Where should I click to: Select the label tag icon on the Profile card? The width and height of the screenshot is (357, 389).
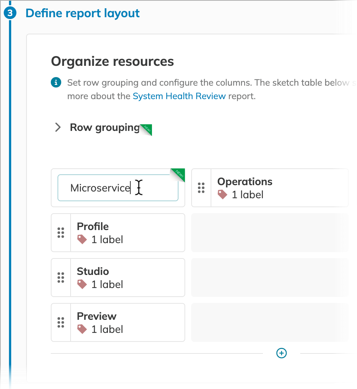point(81,239)
